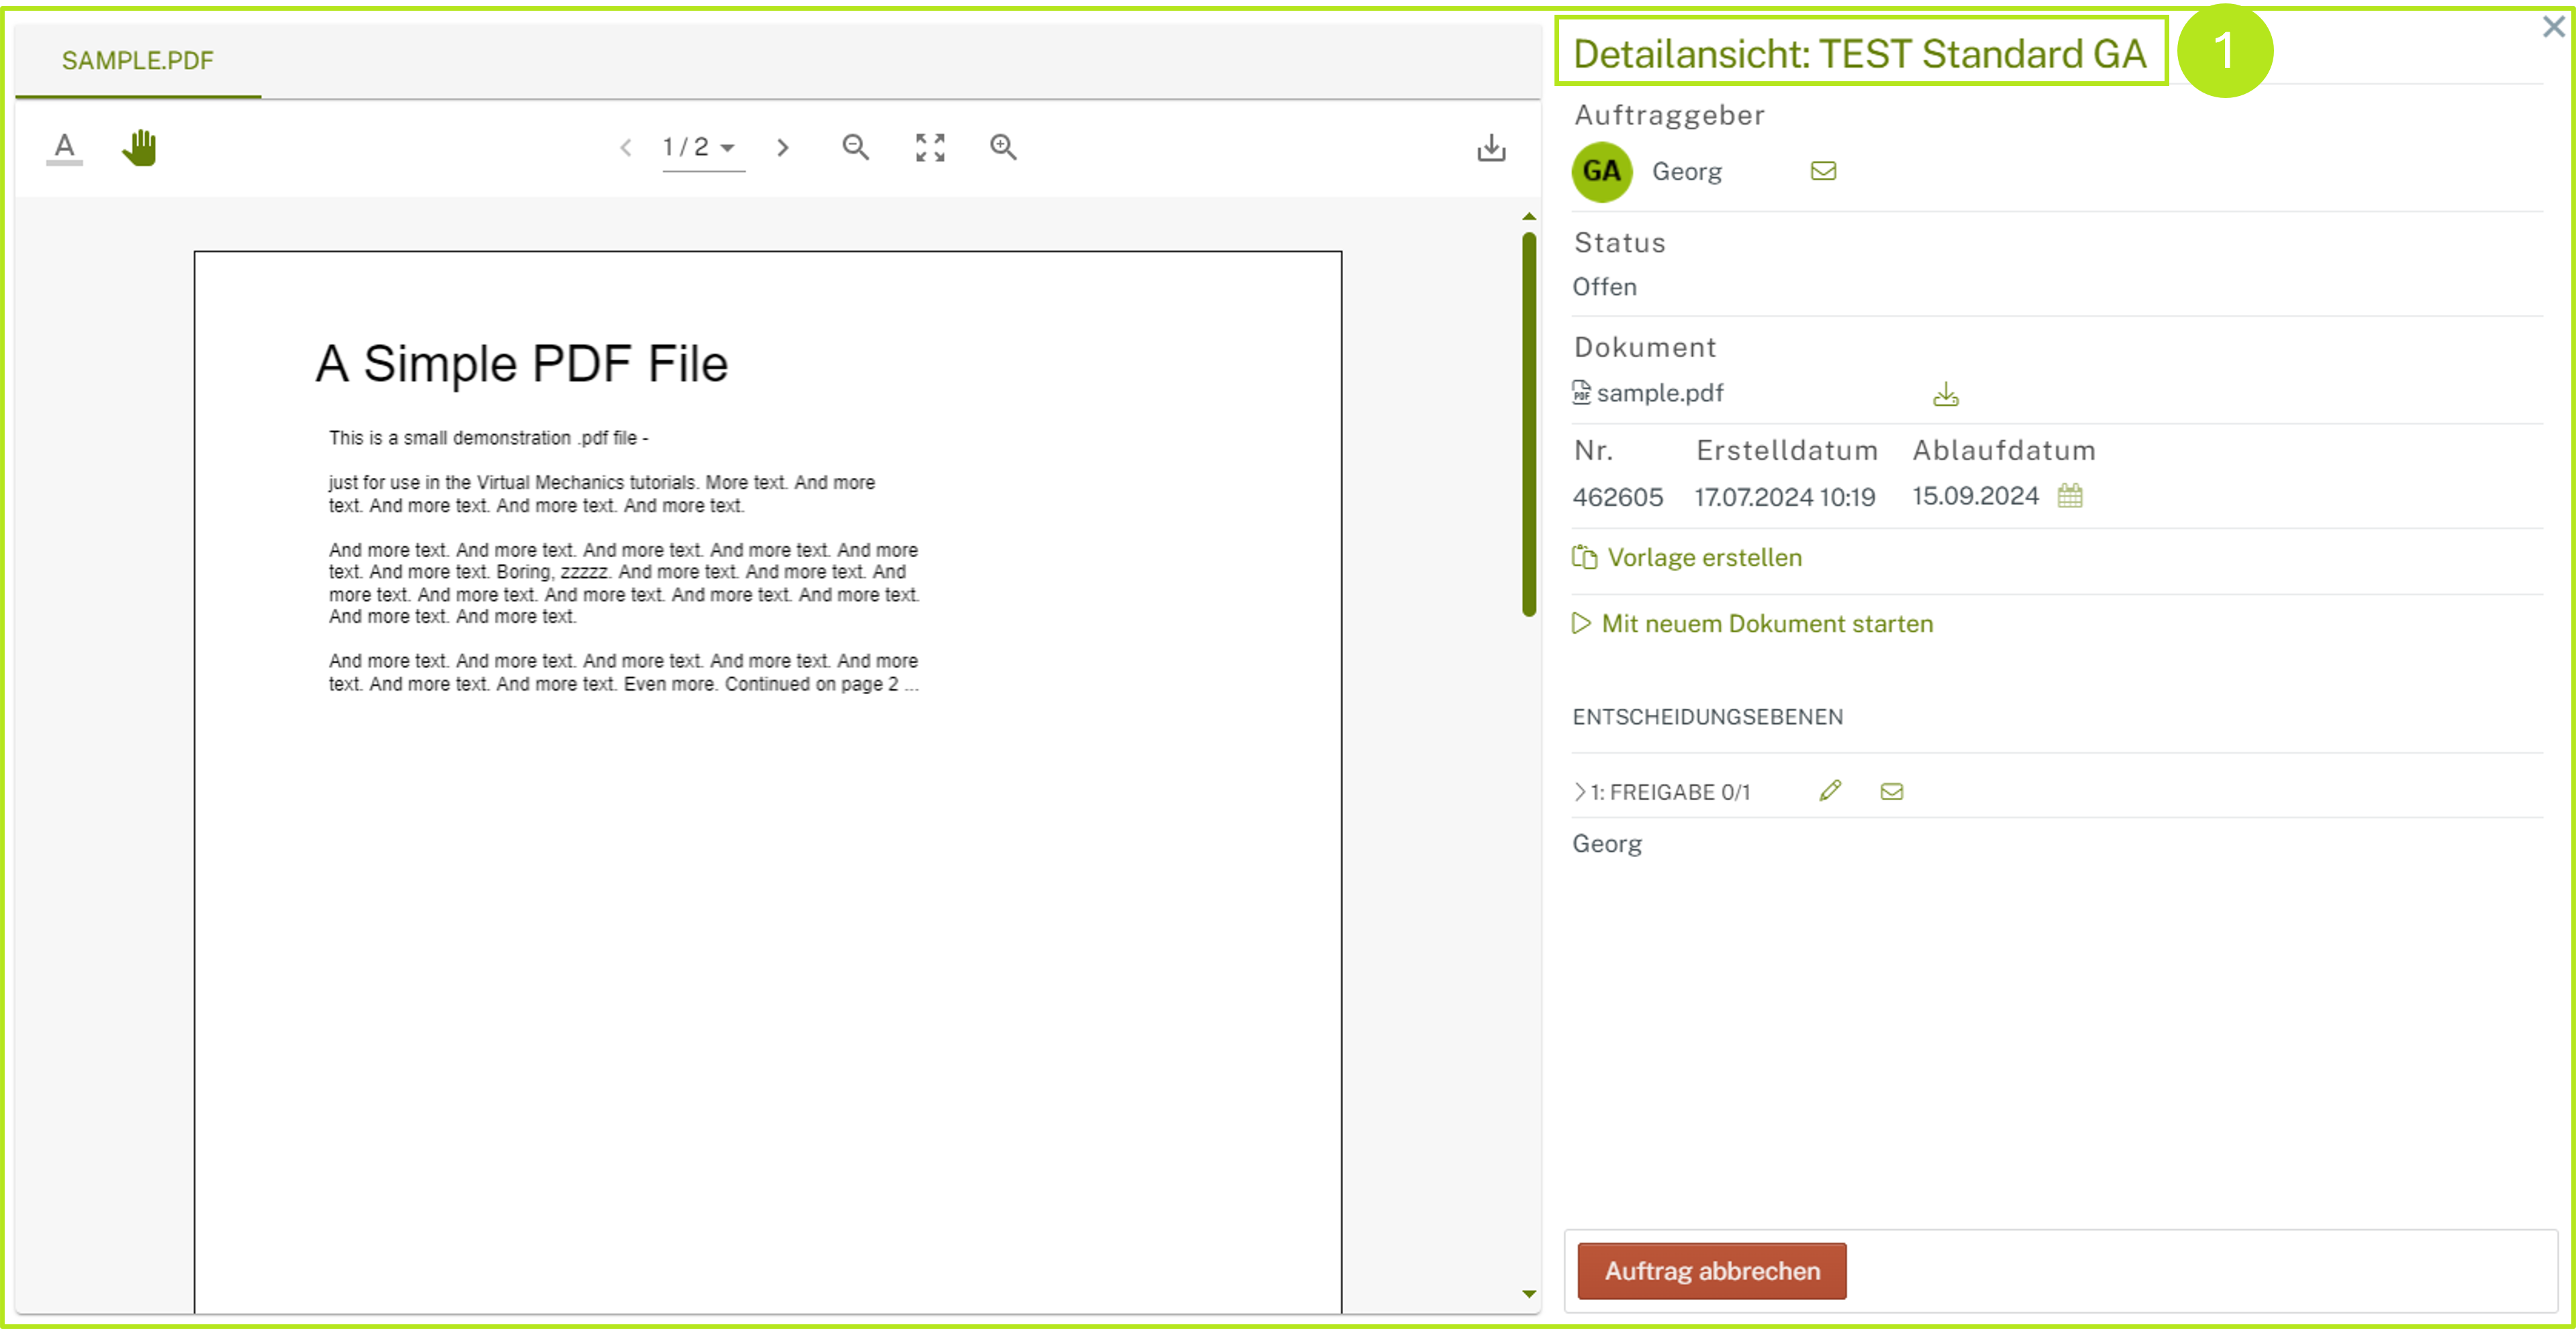
Task: Click Mit neuem Dokument starten
Action: pos(1766,623)
